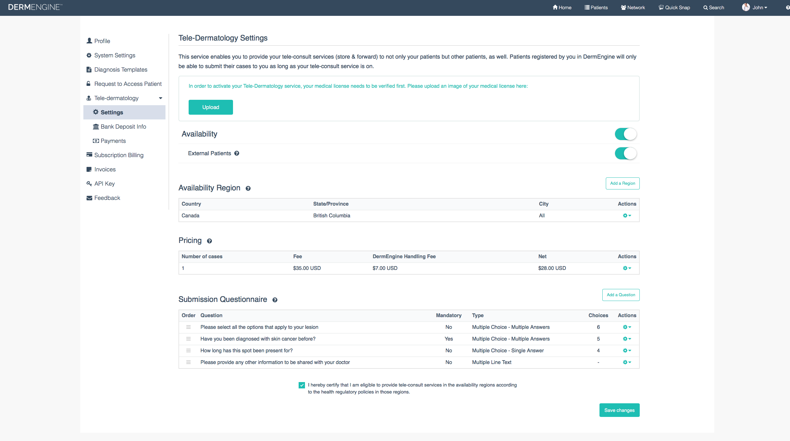Image resolution: width=790 pixels, height=441 pixels.
Task: Open Bank Deposit Info in sidebar
Action: pos(123,127)
